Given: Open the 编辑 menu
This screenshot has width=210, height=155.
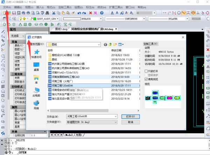Looking at the screenshot, I should 18,7.
